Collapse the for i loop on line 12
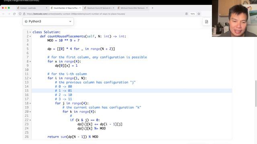 pyautogui.click(x=30, y=78)
